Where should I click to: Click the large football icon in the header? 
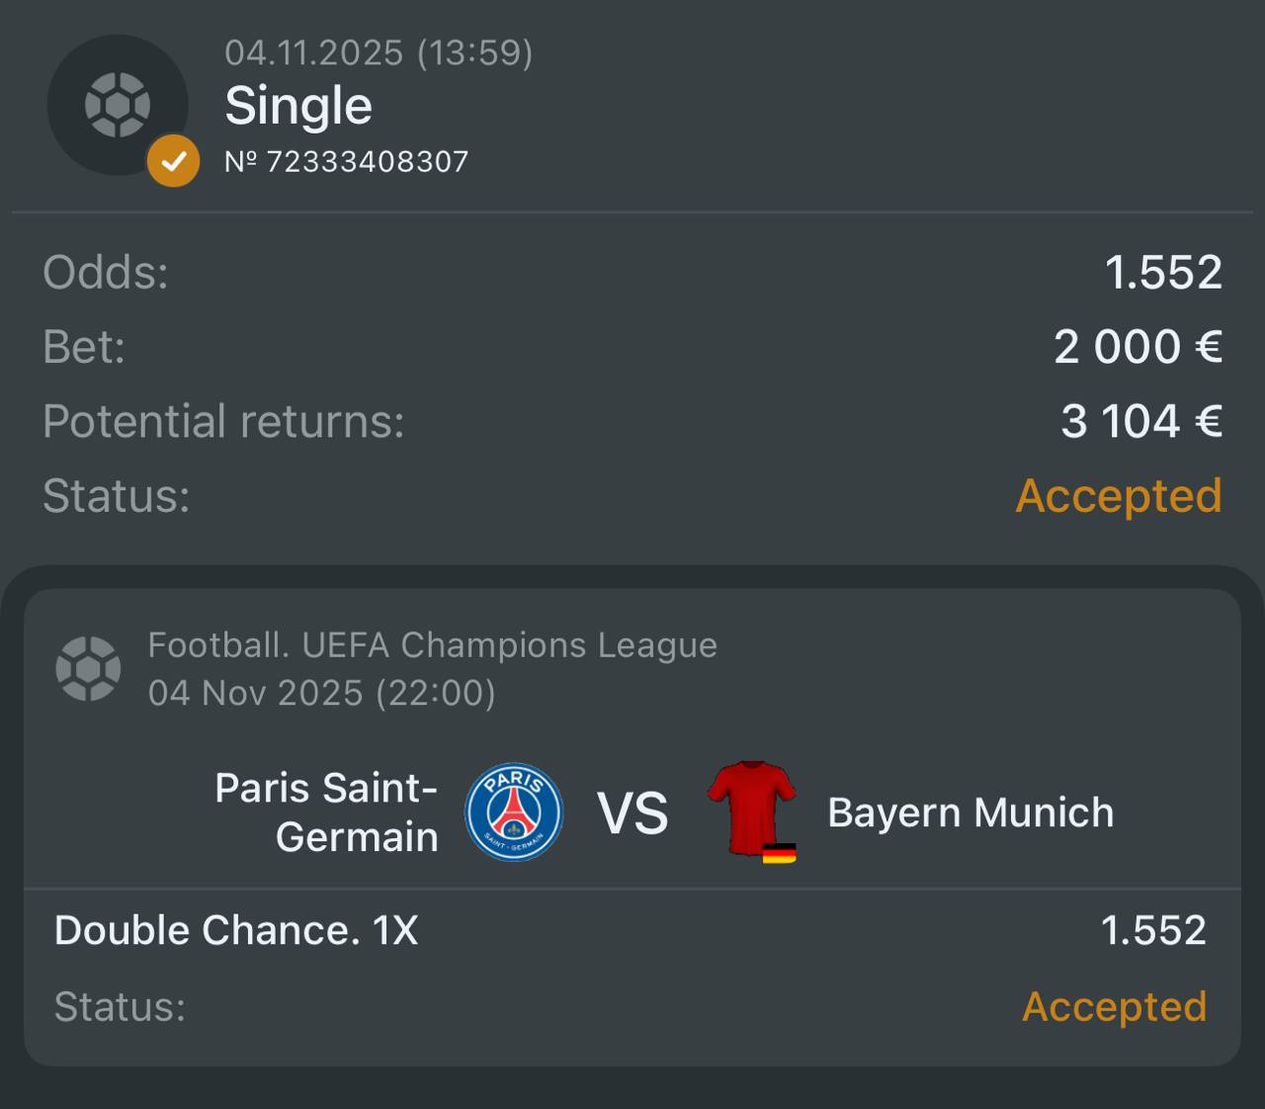118,105
